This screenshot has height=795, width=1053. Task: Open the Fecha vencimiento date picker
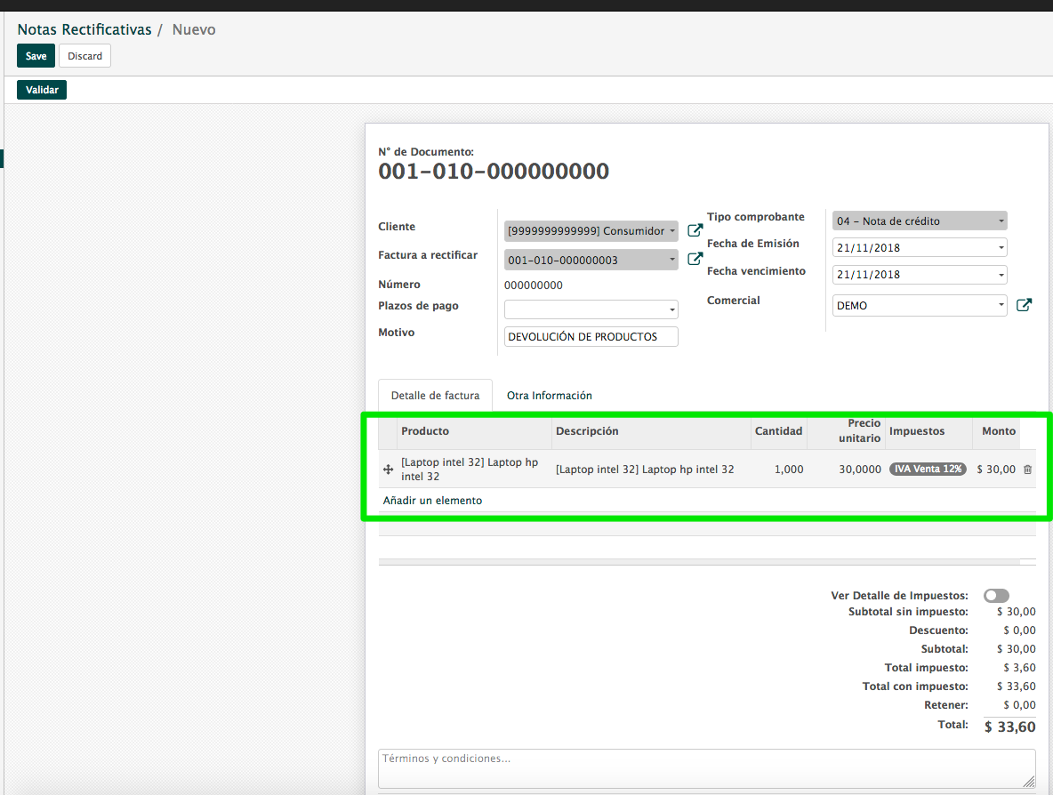pos(920,275)
